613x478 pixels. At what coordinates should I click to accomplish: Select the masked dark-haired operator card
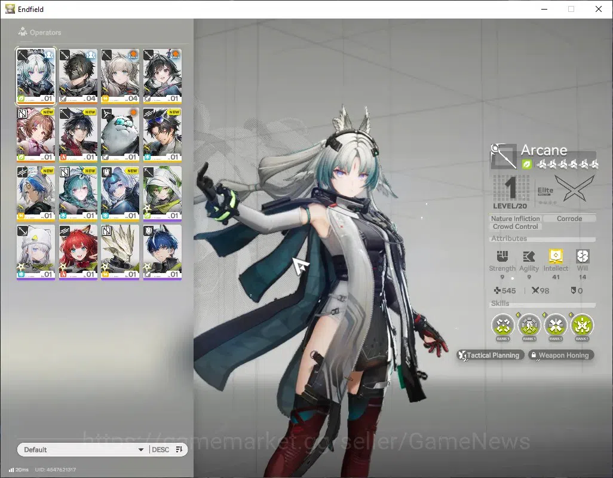pyautogui.click(x=78, y=76)
